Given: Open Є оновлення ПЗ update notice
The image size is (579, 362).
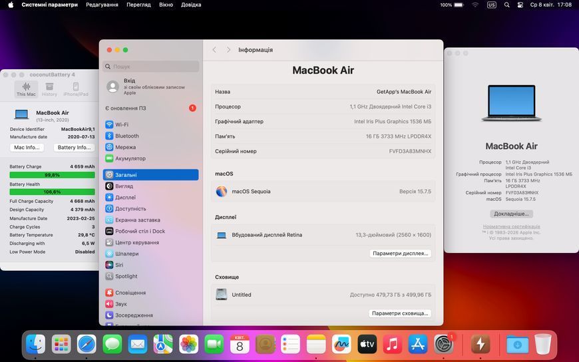Looking at the screenshot, I should pyautogui.click(x=150, y=108).
